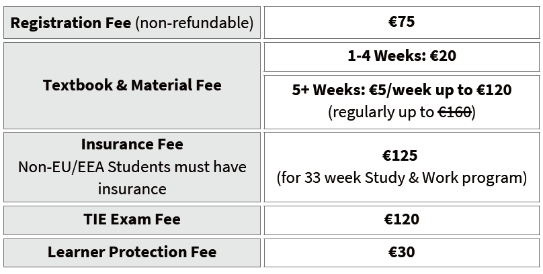This screenshot has height=274, width=543.
Task: Click the "(non-refundable)" note text
Action: point(194,23)
